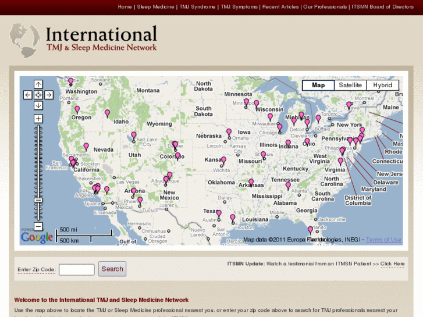Select the pink marker in Nevada

tap(86, 146)
